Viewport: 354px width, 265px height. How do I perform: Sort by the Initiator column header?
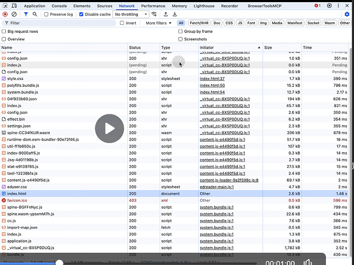click(207, 48)
